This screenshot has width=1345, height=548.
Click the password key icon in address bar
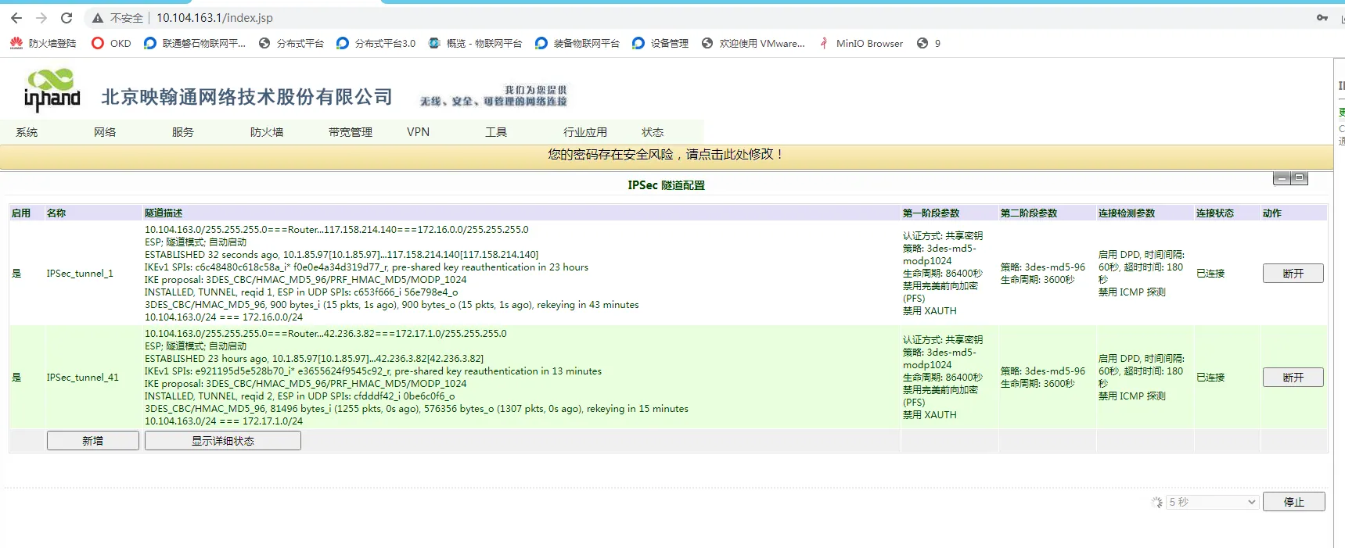1322,18
